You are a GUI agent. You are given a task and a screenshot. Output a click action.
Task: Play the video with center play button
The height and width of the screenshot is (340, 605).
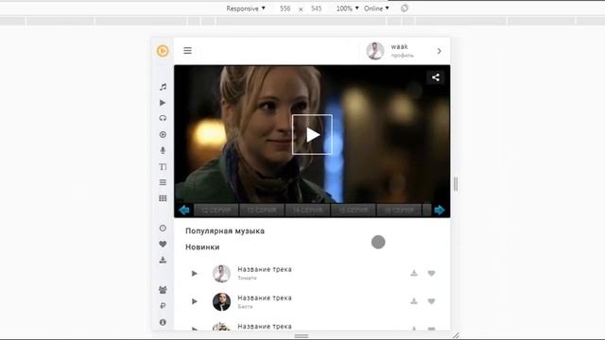pyautogui.click(x=312, y=134)
